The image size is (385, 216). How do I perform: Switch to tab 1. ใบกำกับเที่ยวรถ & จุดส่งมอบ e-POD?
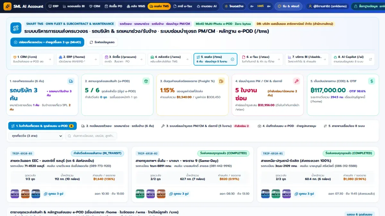tap(42, 126)
